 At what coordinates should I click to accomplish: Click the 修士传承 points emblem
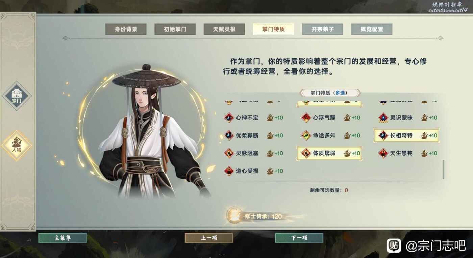point(233,215)
